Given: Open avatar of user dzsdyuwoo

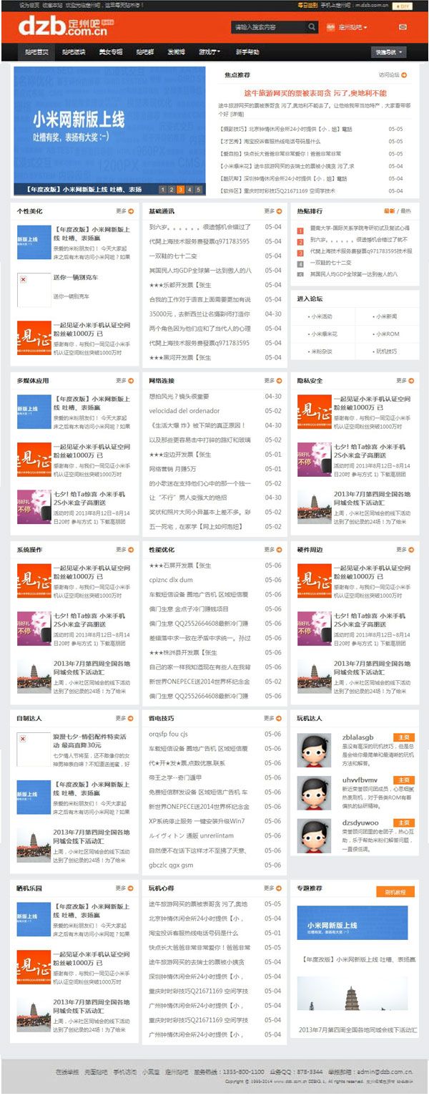Looking at the screenshot, I should [314, 835].
